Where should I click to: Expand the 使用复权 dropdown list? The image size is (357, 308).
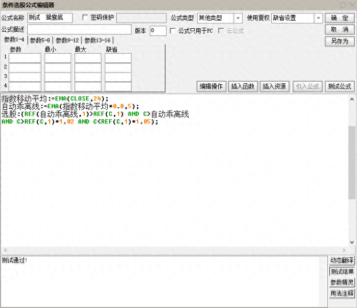coord(318,18)
